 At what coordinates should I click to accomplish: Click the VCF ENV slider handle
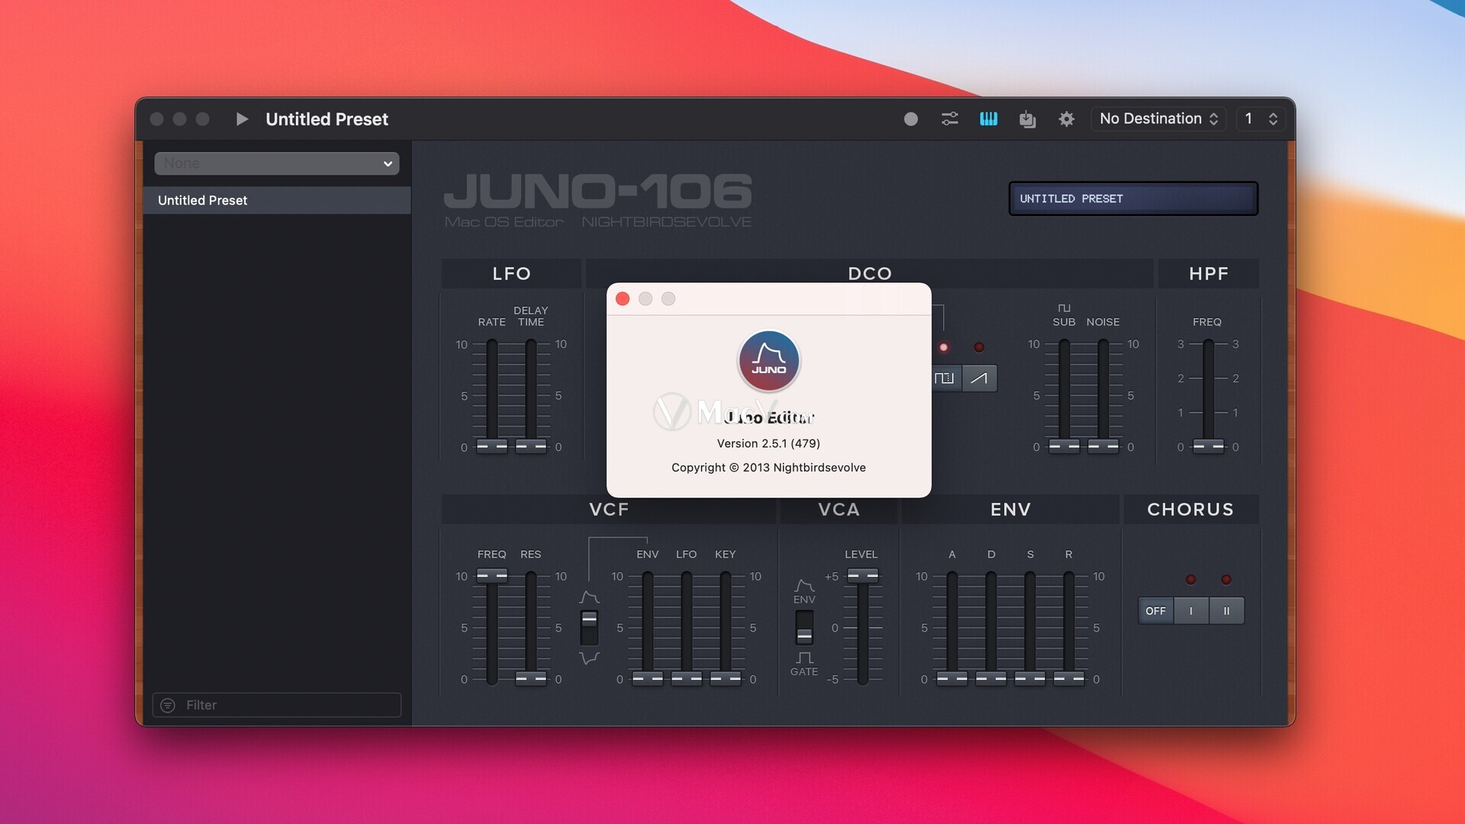point(647,678)
